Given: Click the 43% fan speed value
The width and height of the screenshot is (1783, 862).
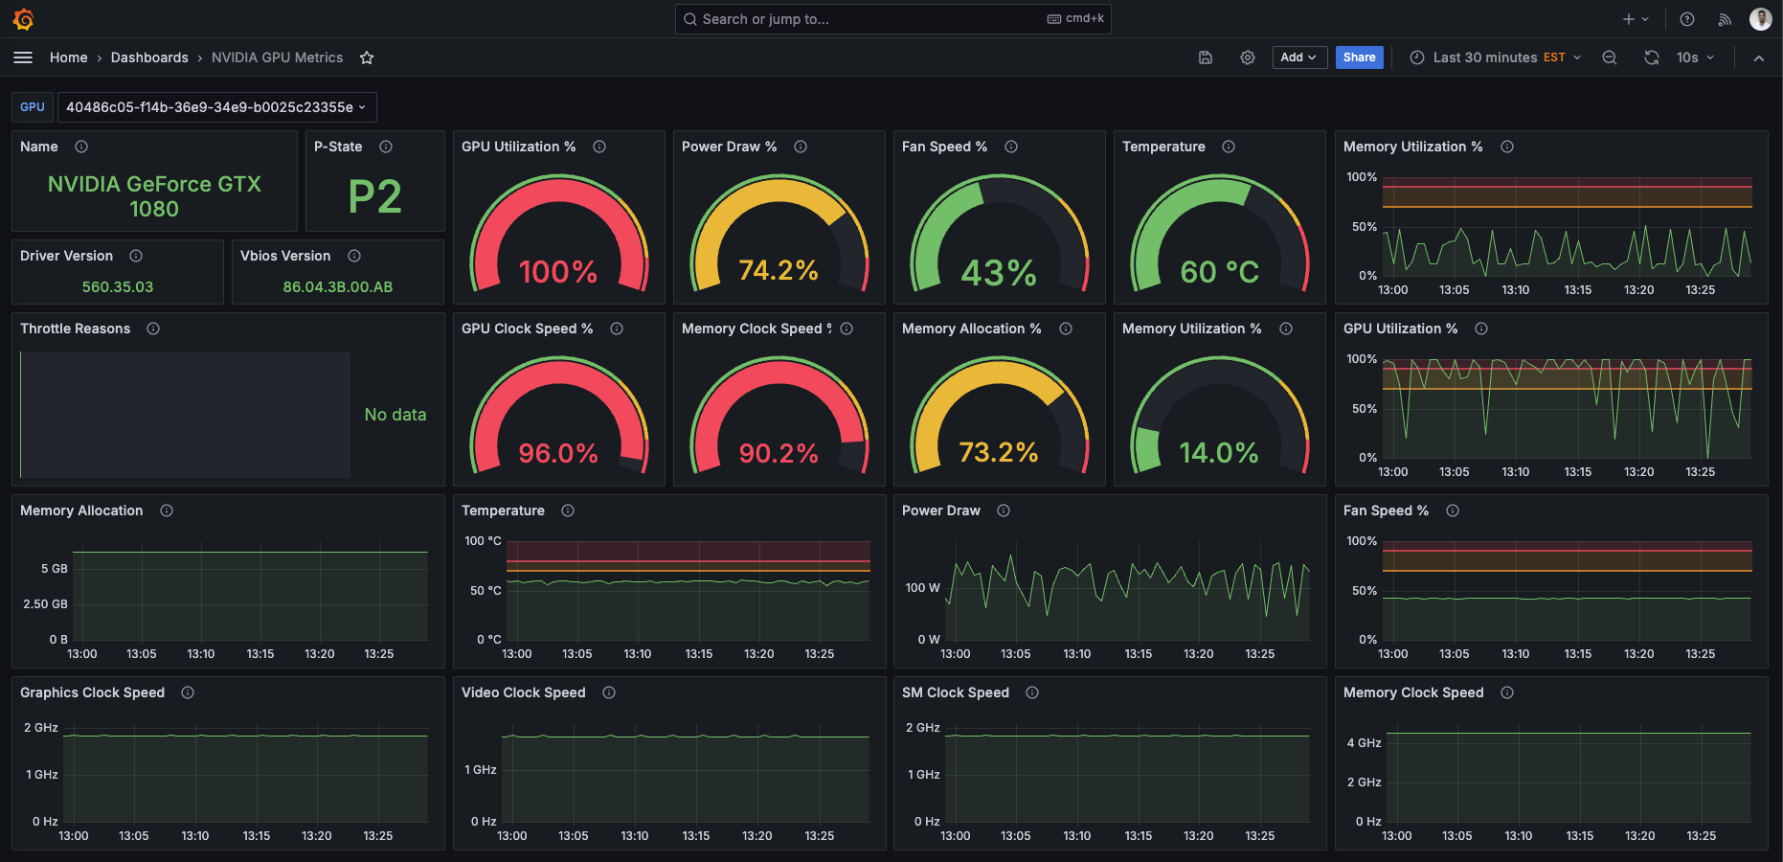Looking at the screenshot, I should [999, 273].
